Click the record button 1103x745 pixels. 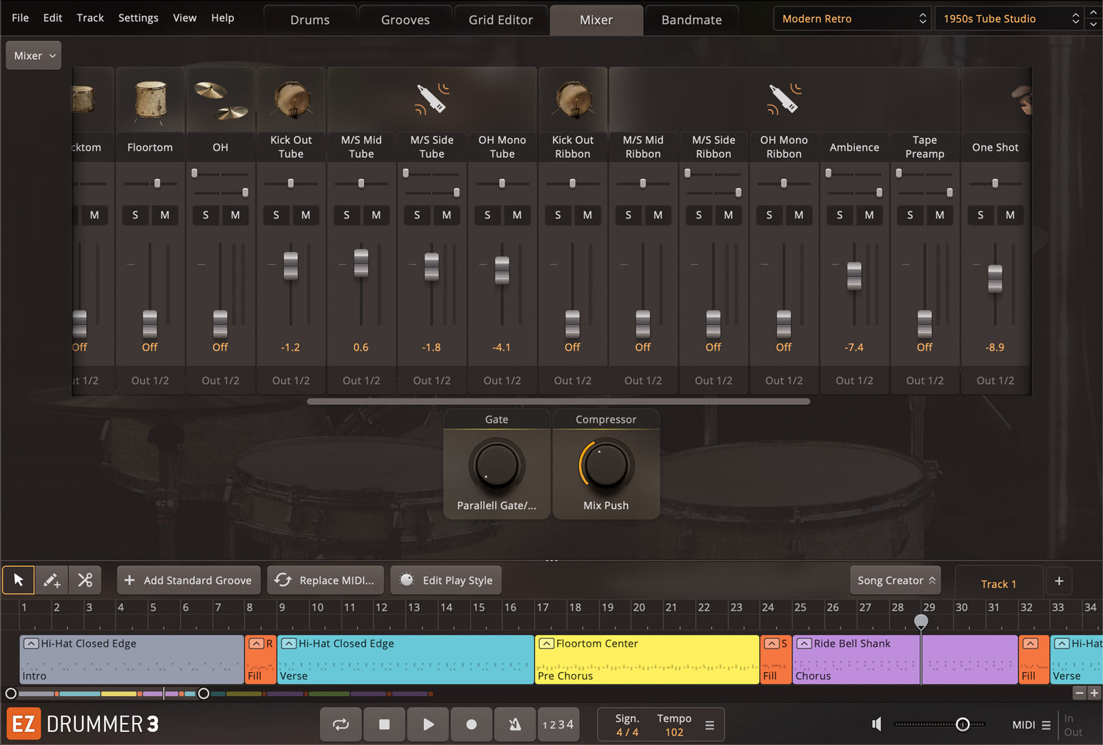(x=472, y=724)
